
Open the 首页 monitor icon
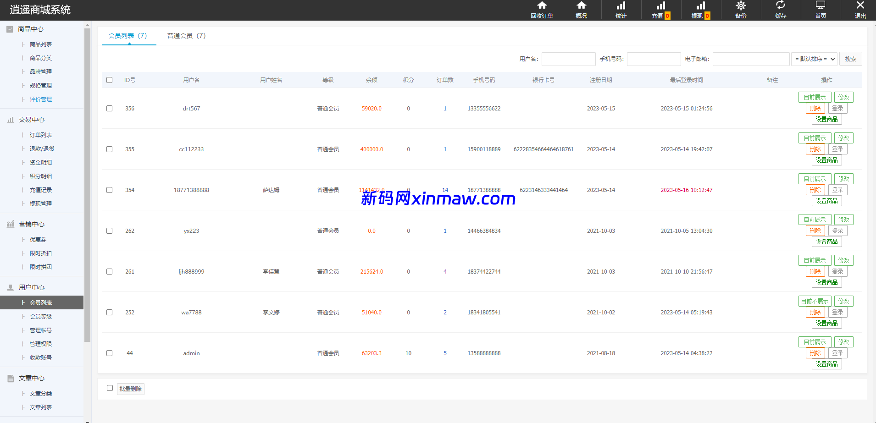(x=821, y=6)
